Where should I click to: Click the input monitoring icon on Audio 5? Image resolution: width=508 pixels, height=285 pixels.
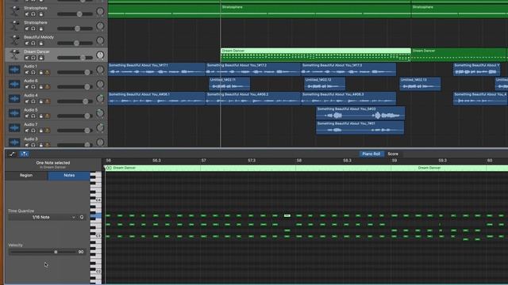click(x=48, y=116)
